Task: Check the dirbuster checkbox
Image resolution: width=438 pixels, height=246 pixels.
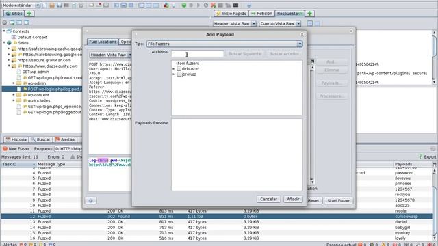Action: (x=179, y=68)
